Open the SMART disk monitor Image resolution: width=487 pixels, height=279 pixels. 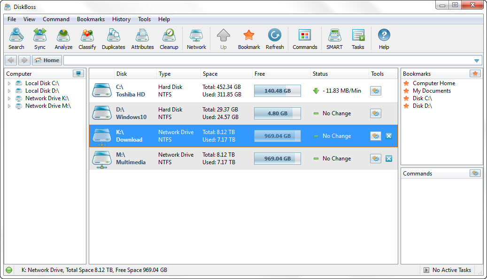coord(334,39)
